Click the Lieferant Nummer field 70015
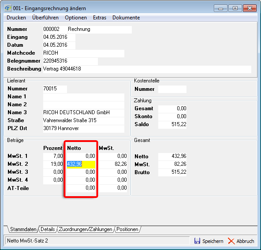The height and width of the screenshot is (250, 261). (x=55, y=89)
